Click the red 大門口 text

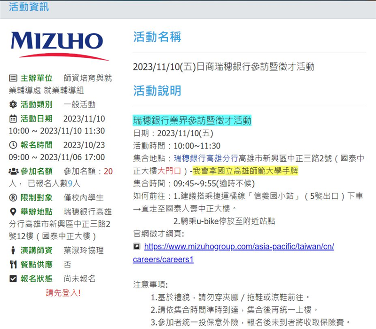[x=169, y=171]
